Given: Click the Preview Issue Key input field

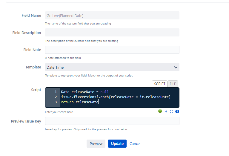Looking at the screenshot, I should coord(112,121).
